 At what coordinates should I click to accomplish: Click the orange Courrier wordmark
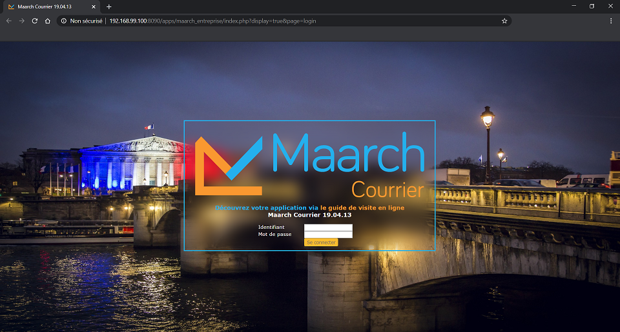tap(387, 190)
